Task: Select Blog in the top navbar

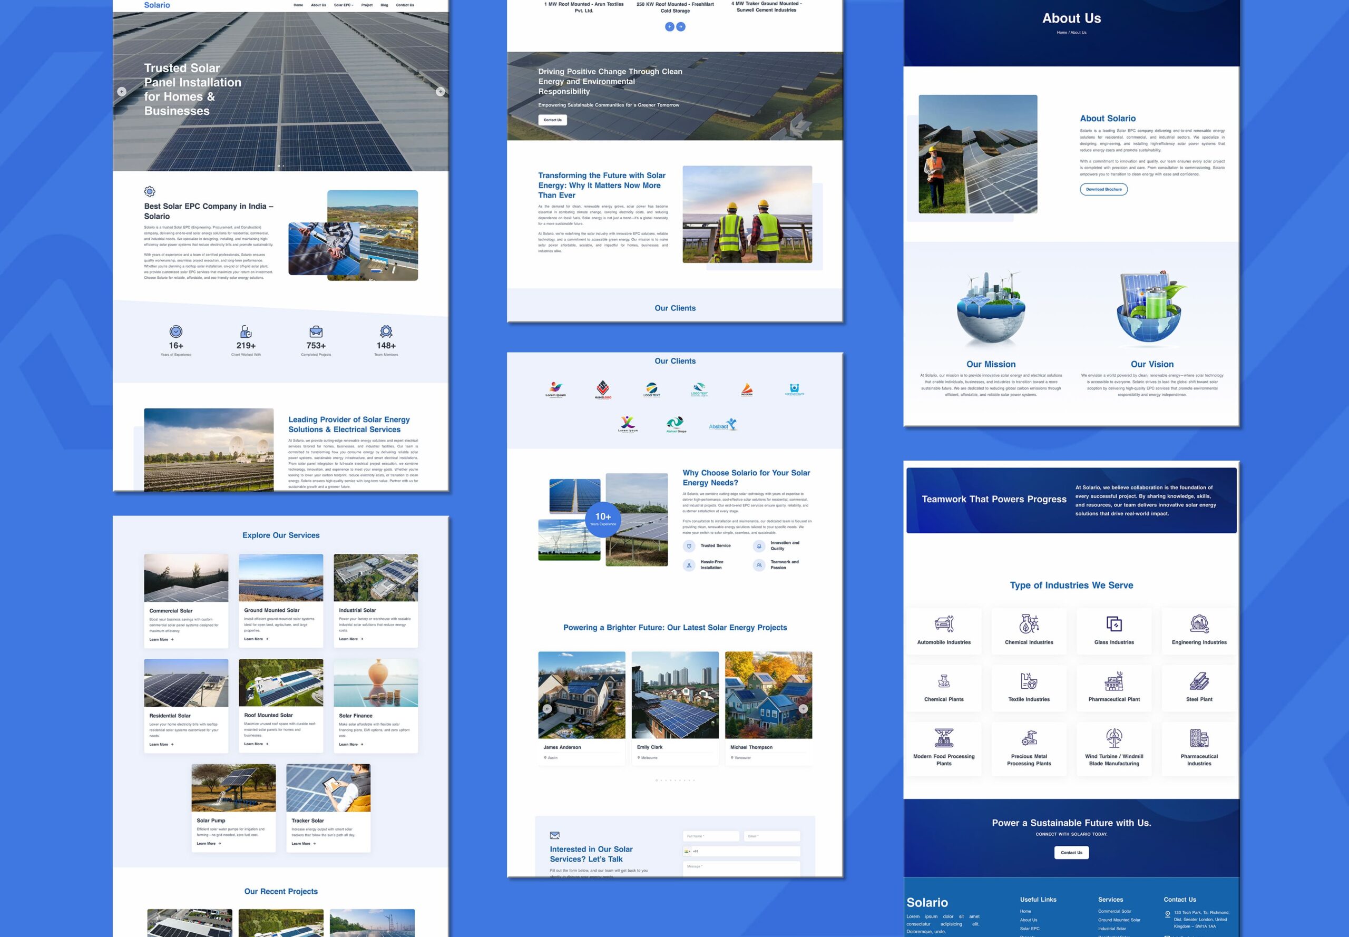Action: (x=384, y=5)
